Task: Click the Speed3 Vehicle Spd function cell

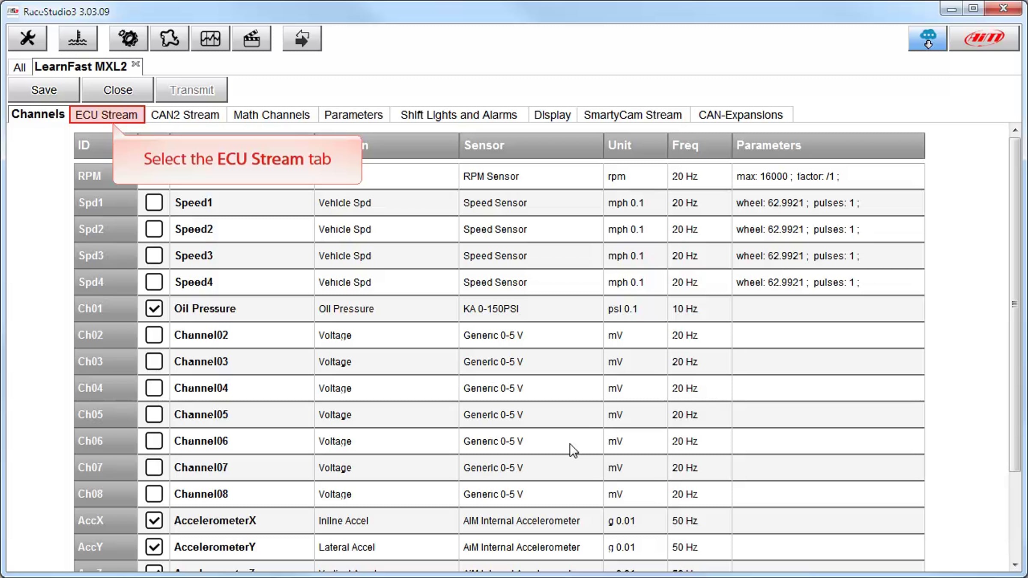Action: [x=386, y=256]
